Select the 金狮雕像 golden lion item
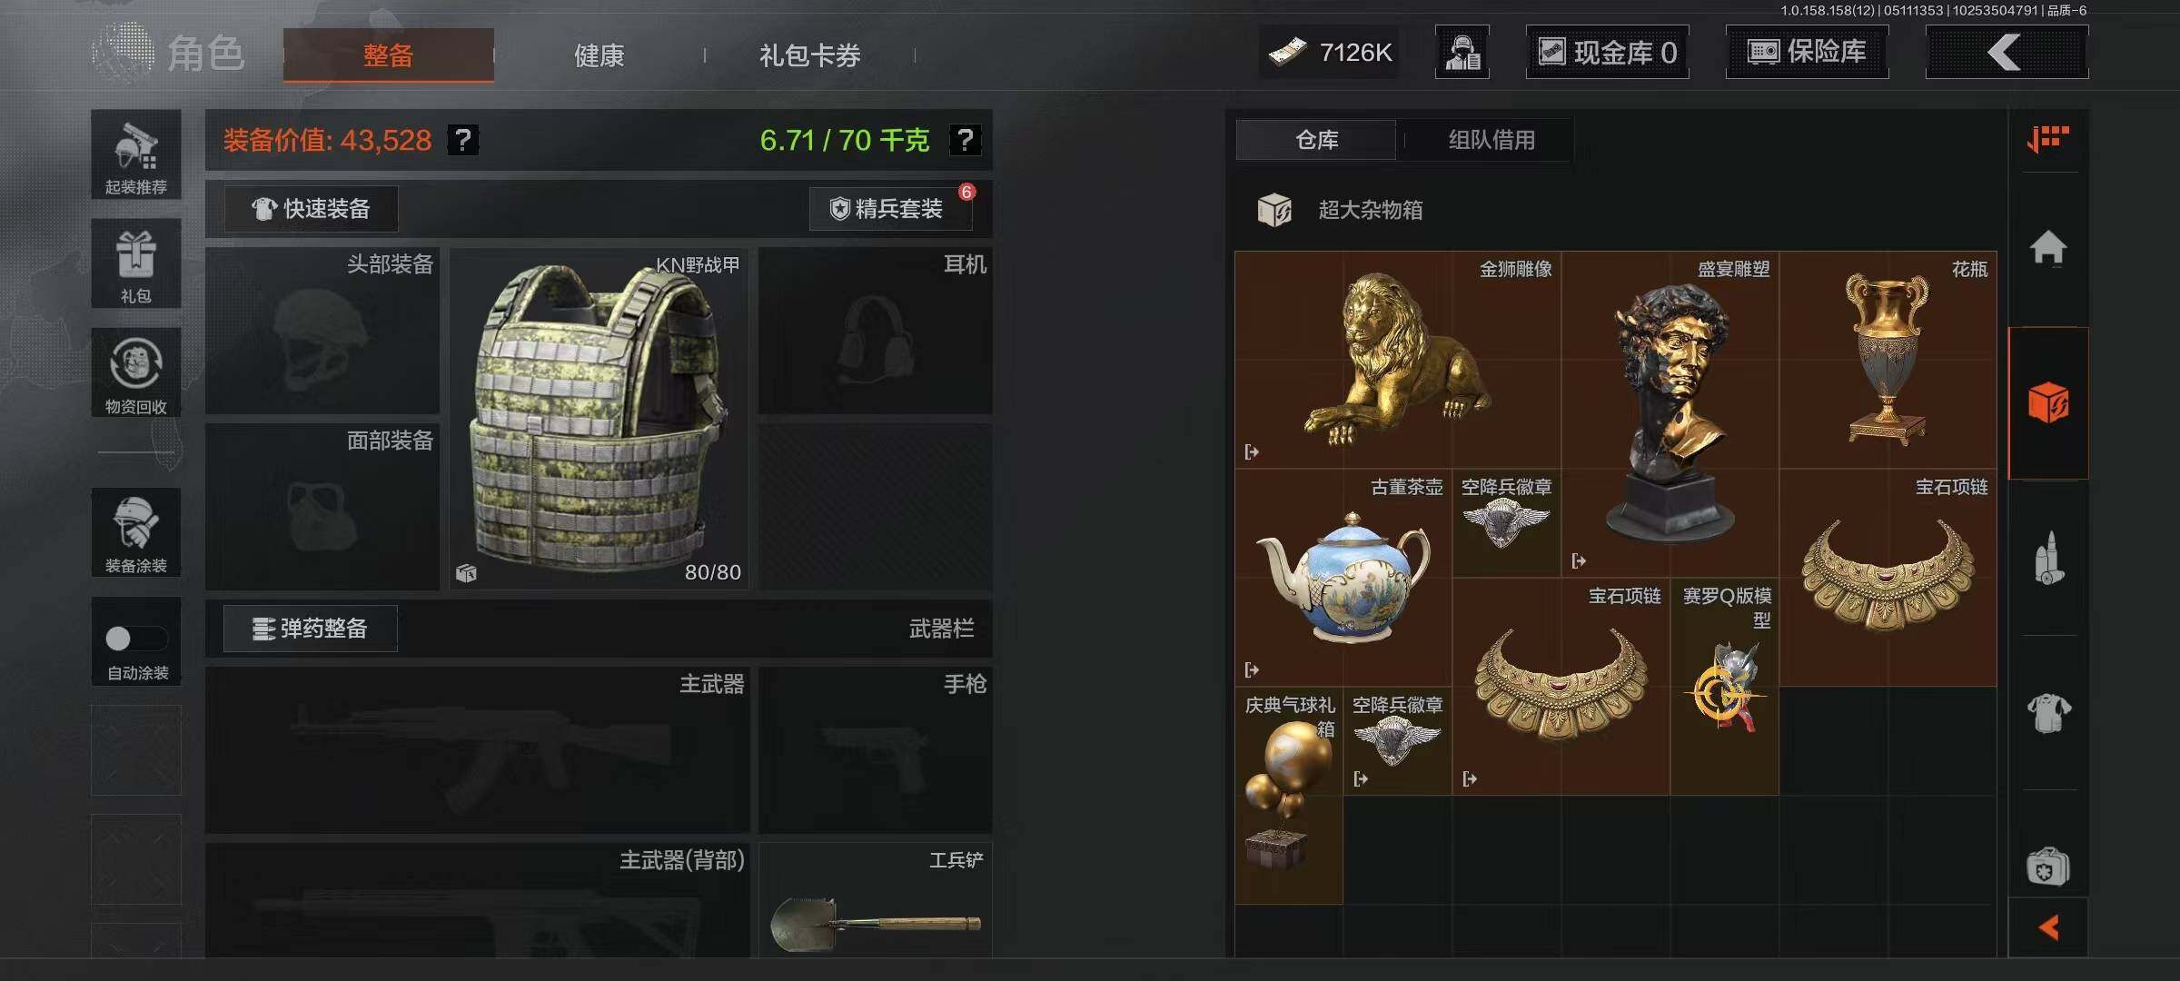This screenshot has height=981, width=2180. (x=1398, y=360)
